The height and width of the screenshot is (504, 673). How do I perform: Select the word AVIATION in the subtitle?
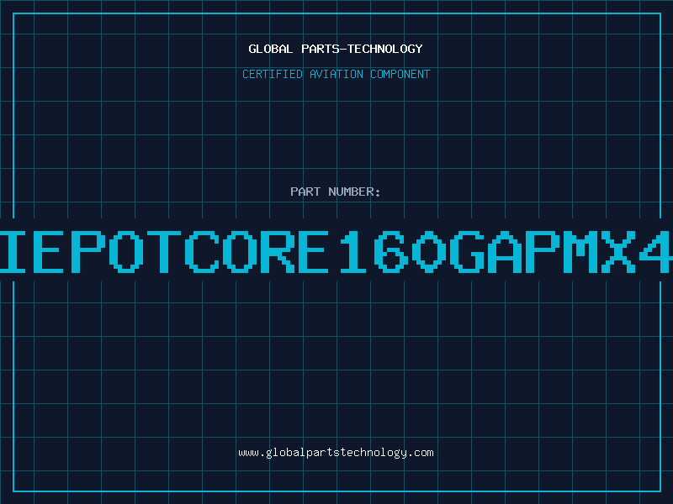[336, 74]
